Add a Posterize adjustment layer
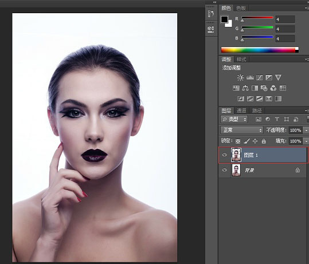The width and height of the screenshot is (309, 264). coord(250,98)
